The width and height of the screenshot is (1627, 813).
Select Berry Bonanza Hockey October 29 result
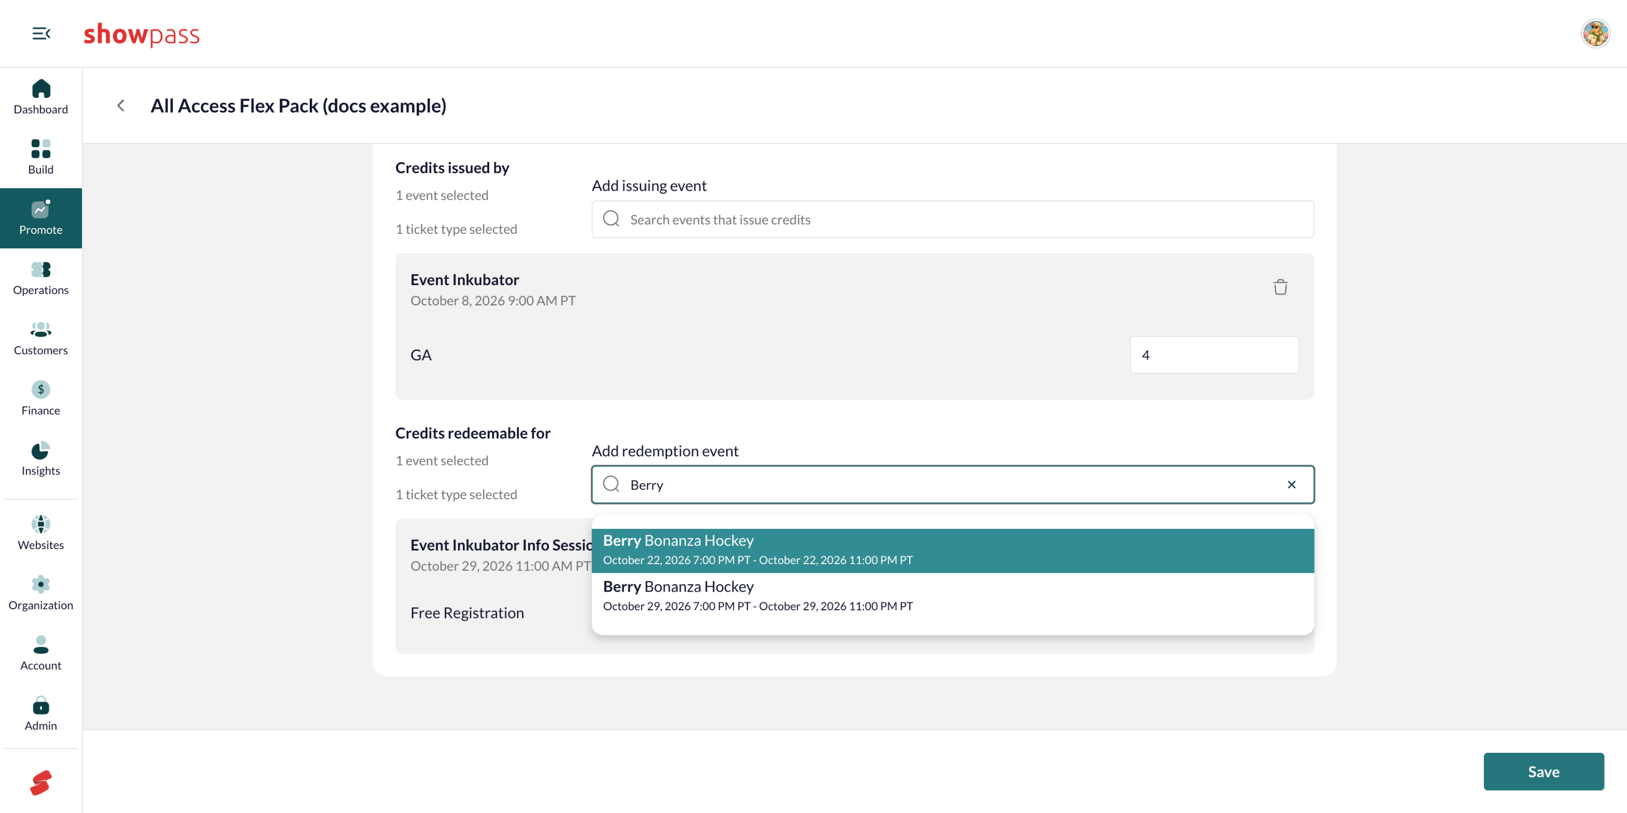953,596
